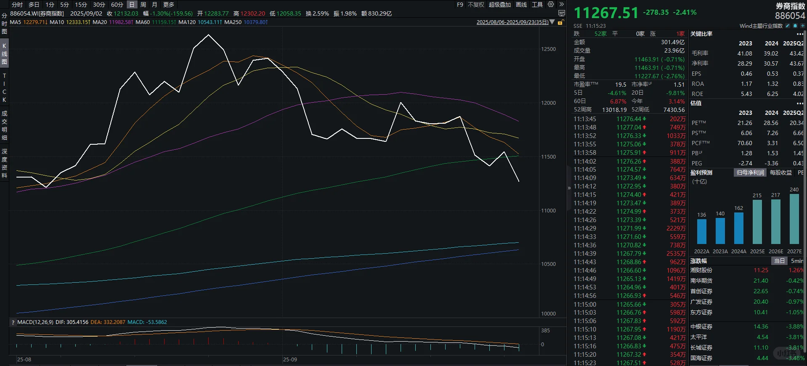Open the 分时图 side tab
Viewport: 807px width, 366px height.
click(4, 24)
